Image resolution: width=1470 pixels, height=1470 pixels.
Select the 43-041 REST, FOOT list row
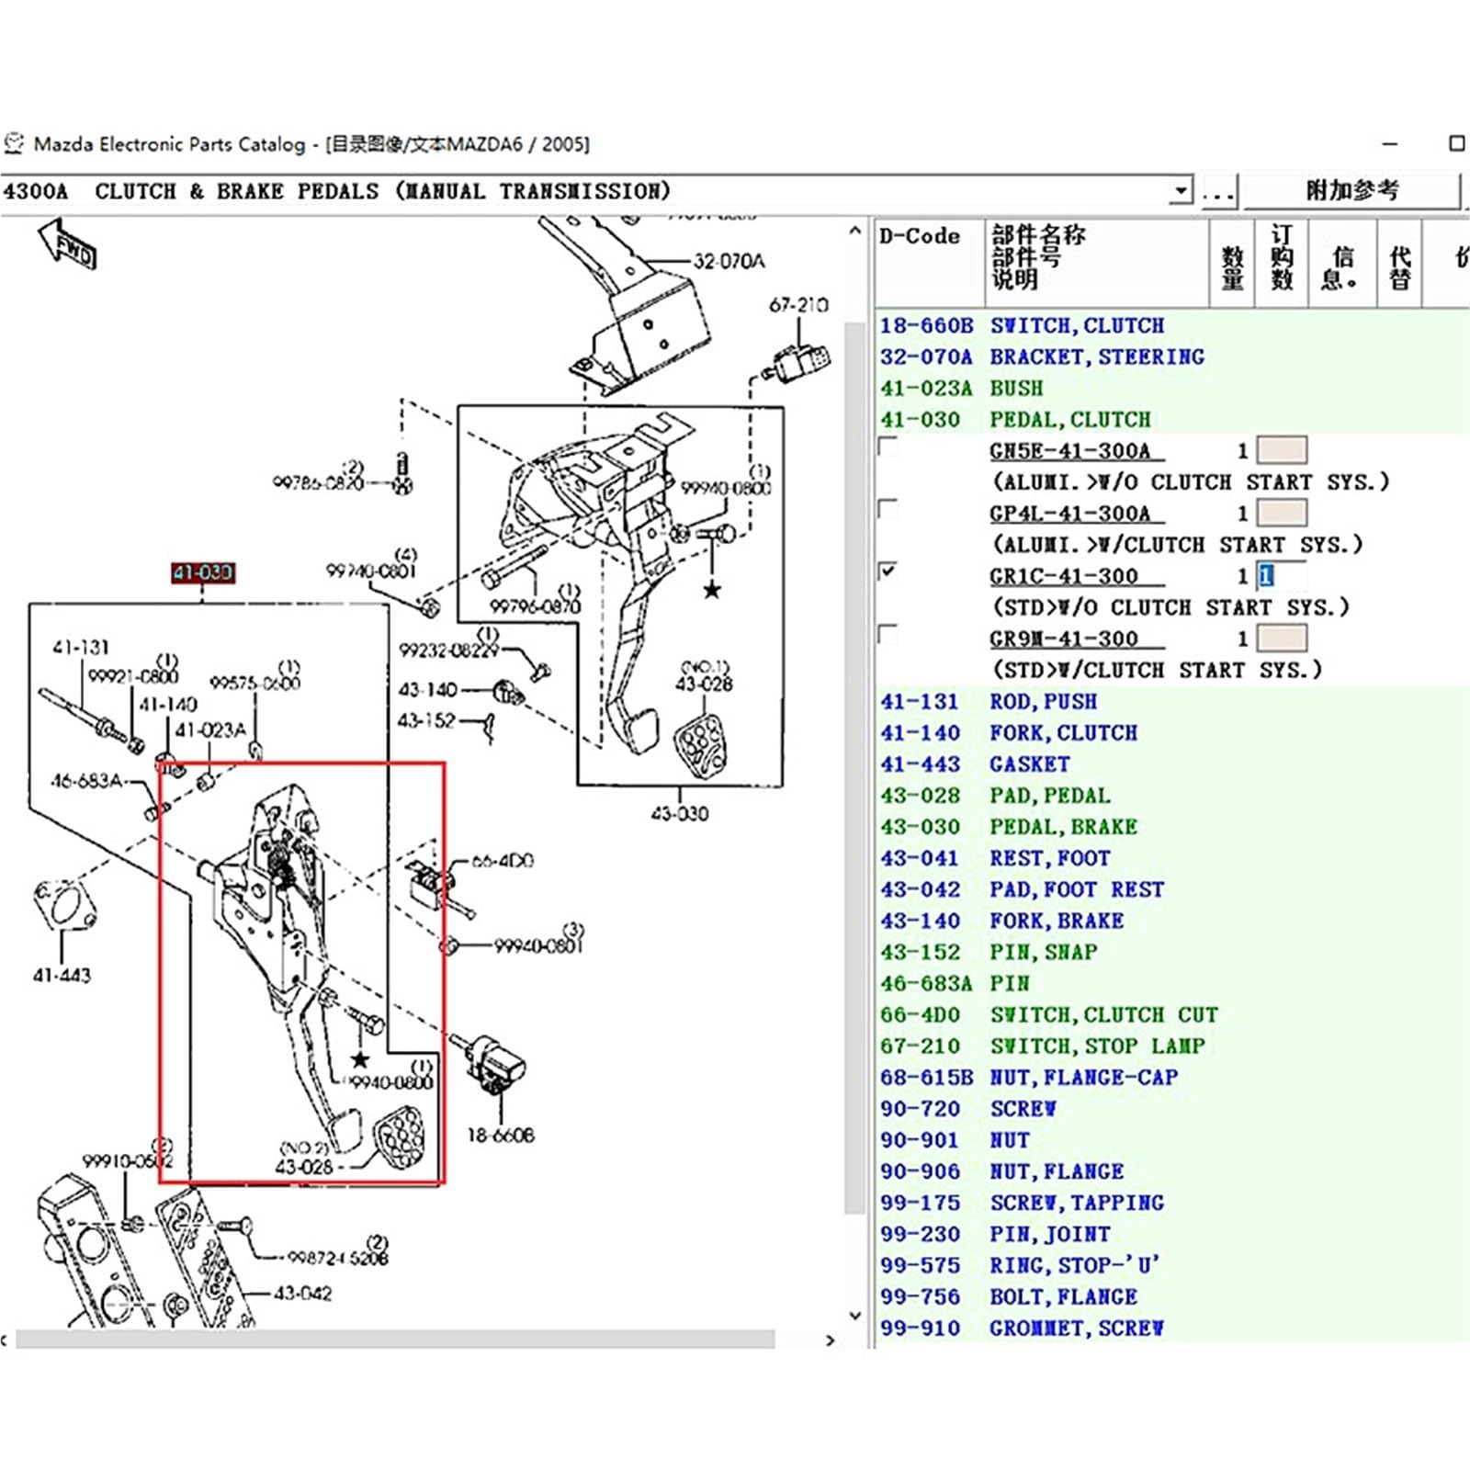pos(1172,857)
